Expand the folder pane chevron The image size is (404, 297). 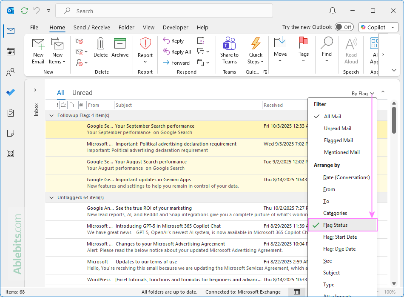[x=35, y=90]
